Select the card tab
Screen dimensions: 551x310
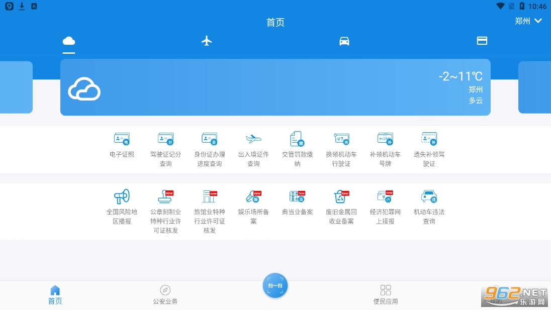point(482,41)
